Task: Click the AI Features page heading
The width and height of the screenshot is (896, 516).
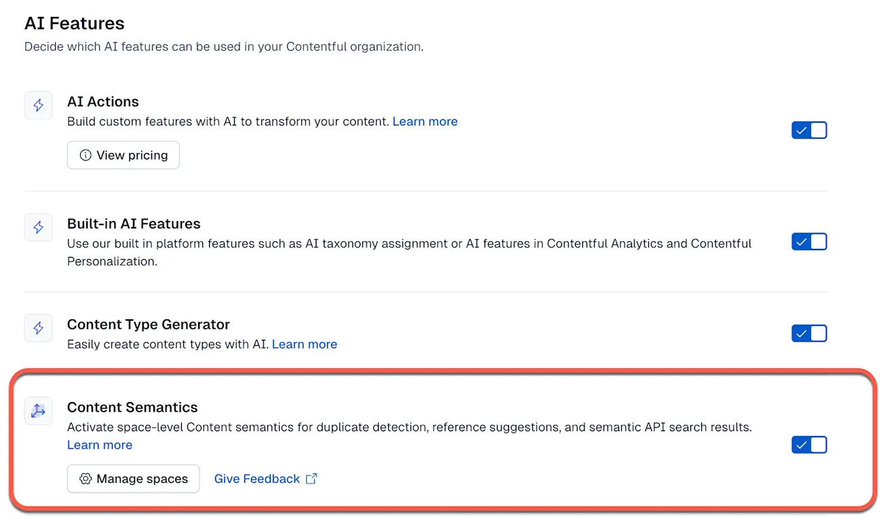Action: [x=75, y=24]
